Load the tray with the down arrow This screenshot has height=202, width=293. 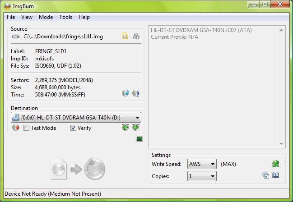[136, 128]
